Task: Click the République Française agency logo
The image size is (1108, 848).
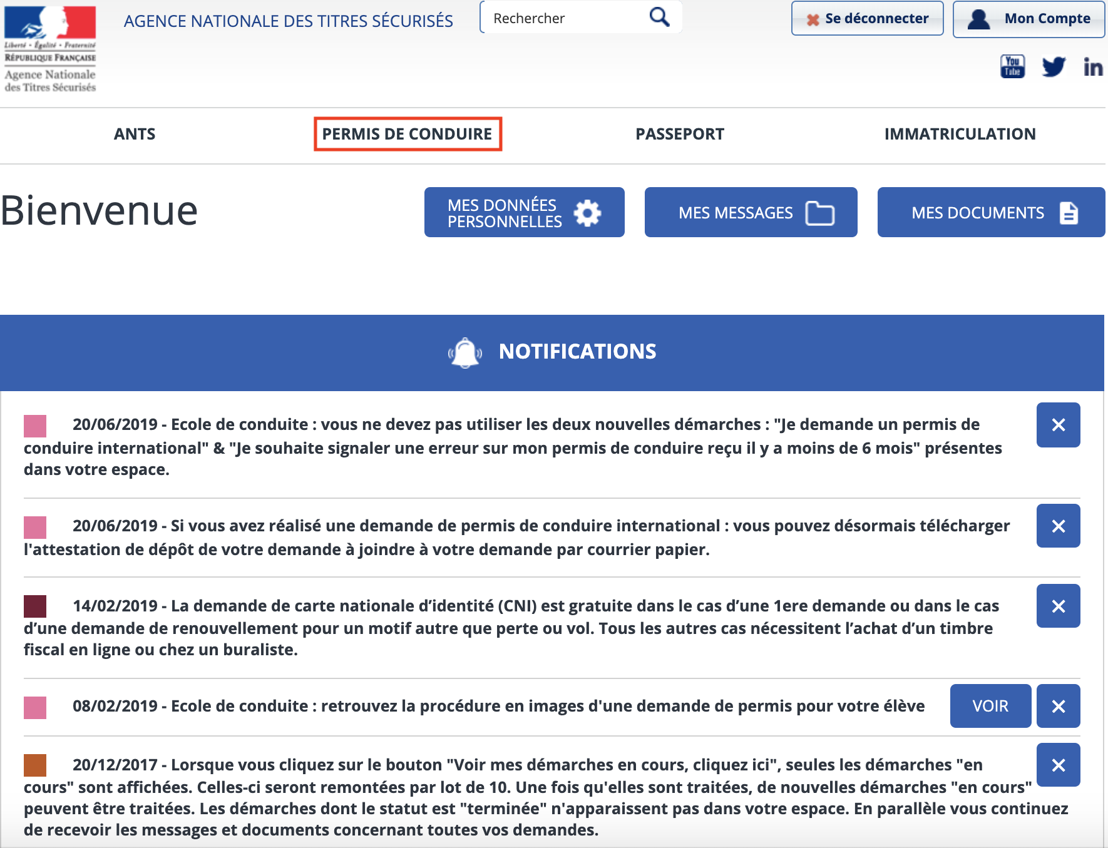Action: [50, 49]
